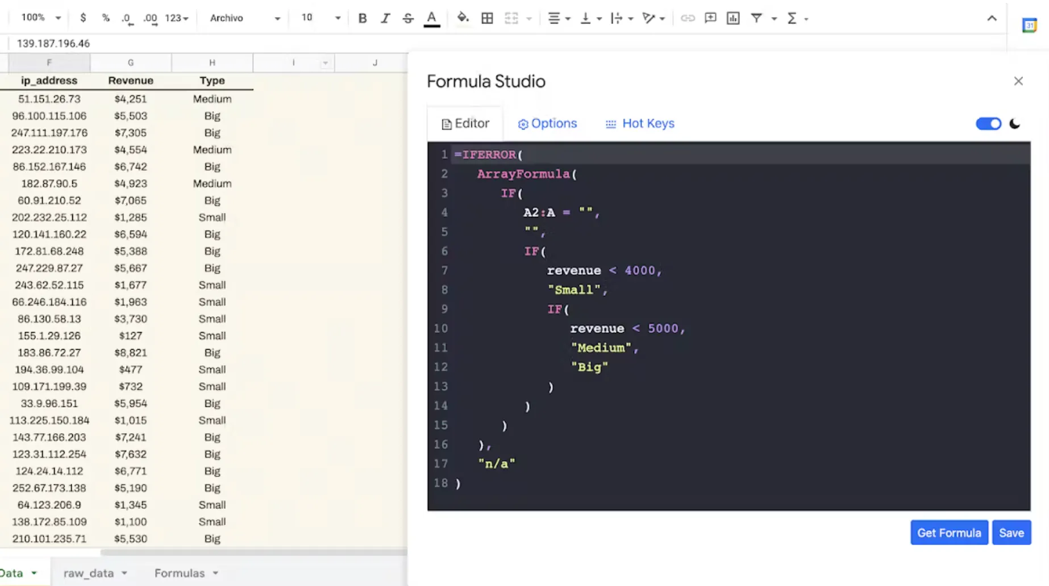
Task: Open text rotation options
Action: (653, 18)
